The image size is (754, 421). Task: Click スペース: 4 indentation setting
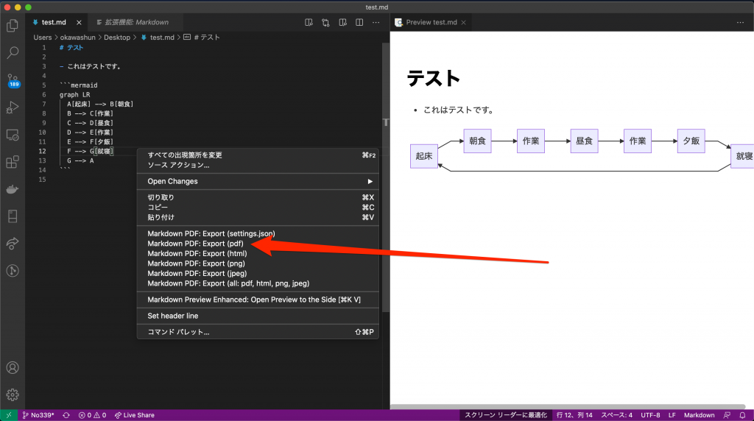[616, 415]
